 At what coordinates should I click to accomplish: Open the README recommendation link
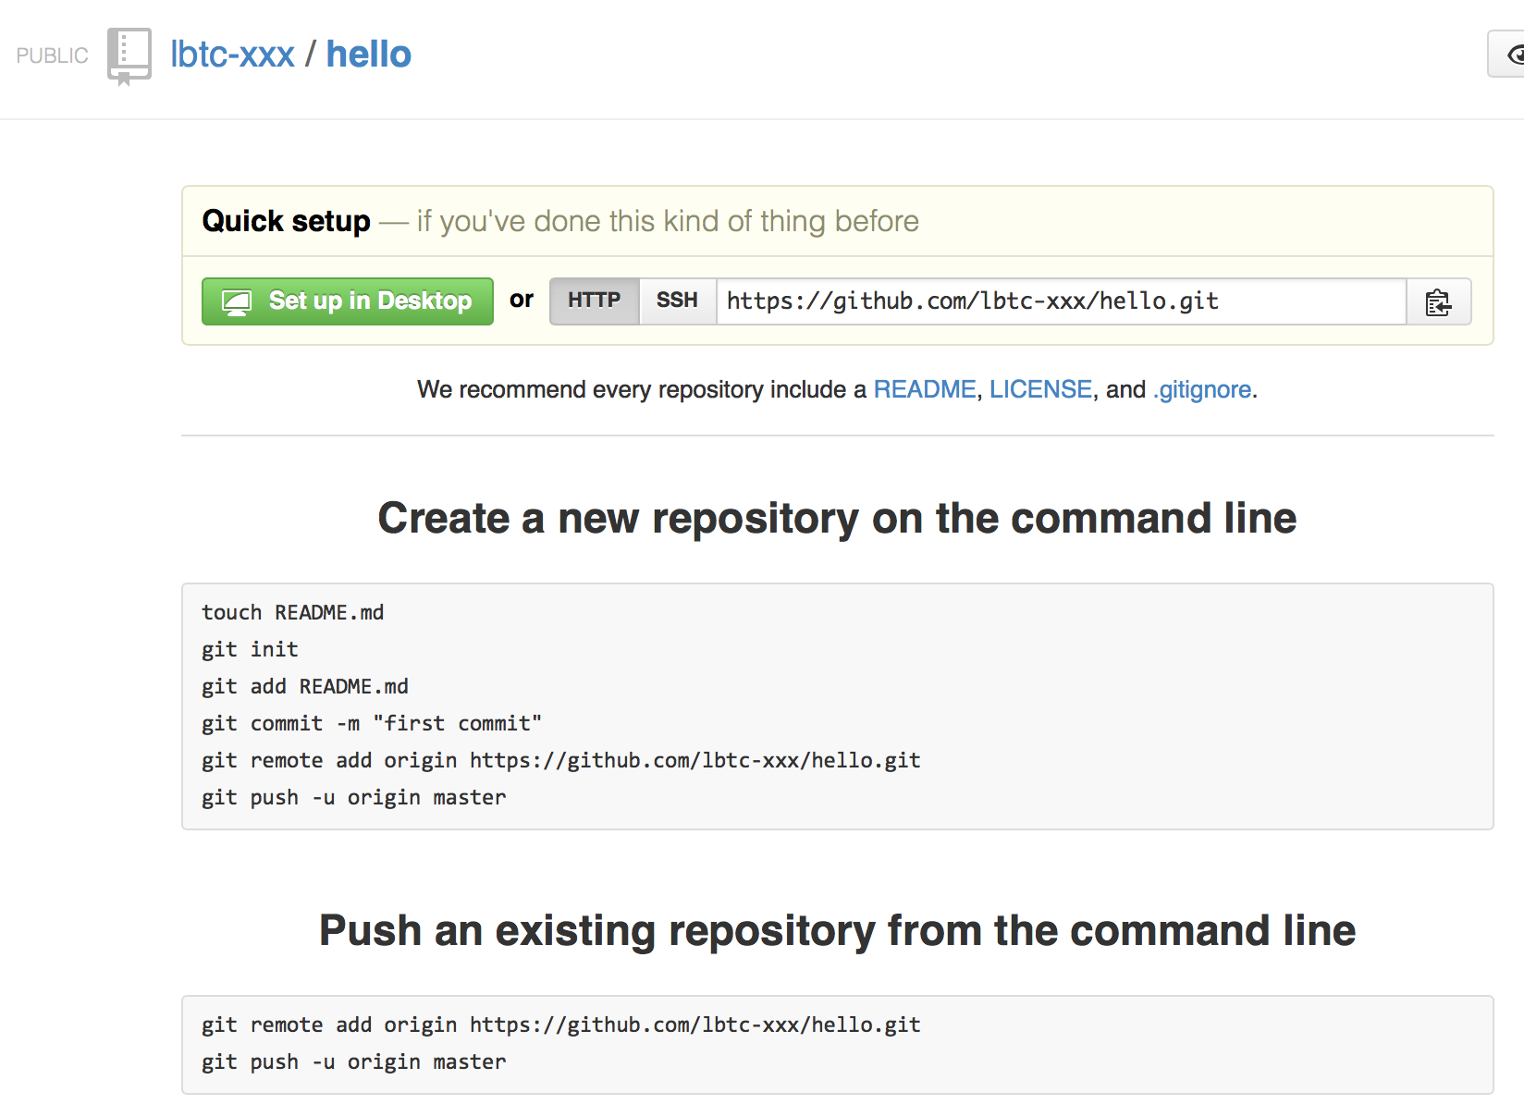[925, 389]
